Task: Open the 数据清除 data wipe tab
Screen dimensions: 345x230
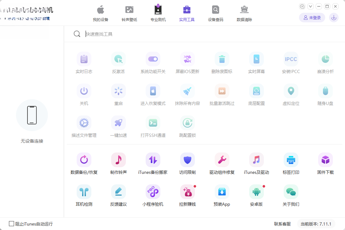Action: pos(244,13)
